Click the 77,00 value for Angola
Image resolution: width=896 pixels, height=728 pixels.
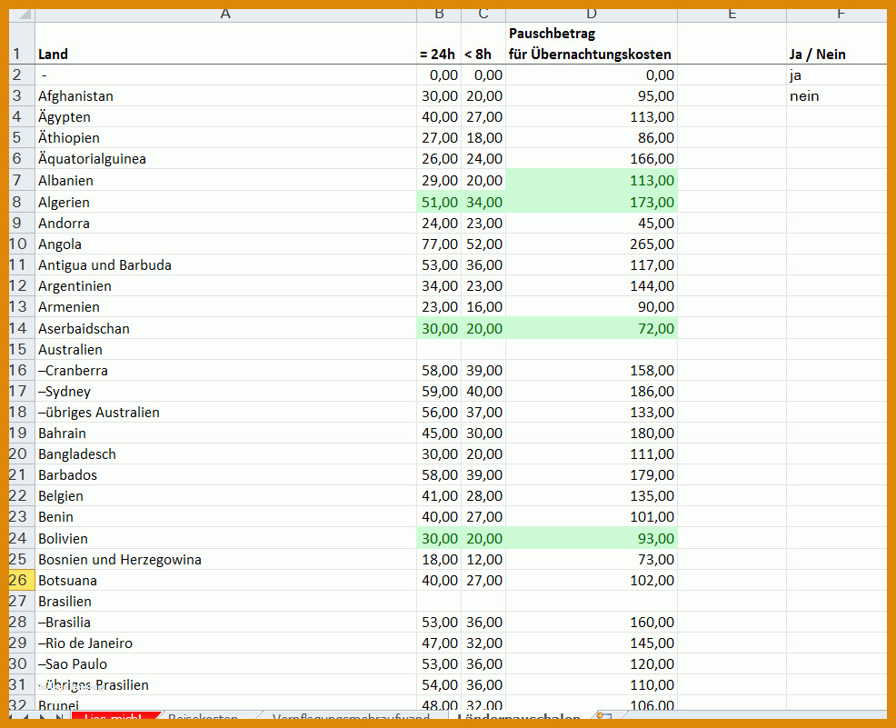pyautogui.click(x=439, y=244)
